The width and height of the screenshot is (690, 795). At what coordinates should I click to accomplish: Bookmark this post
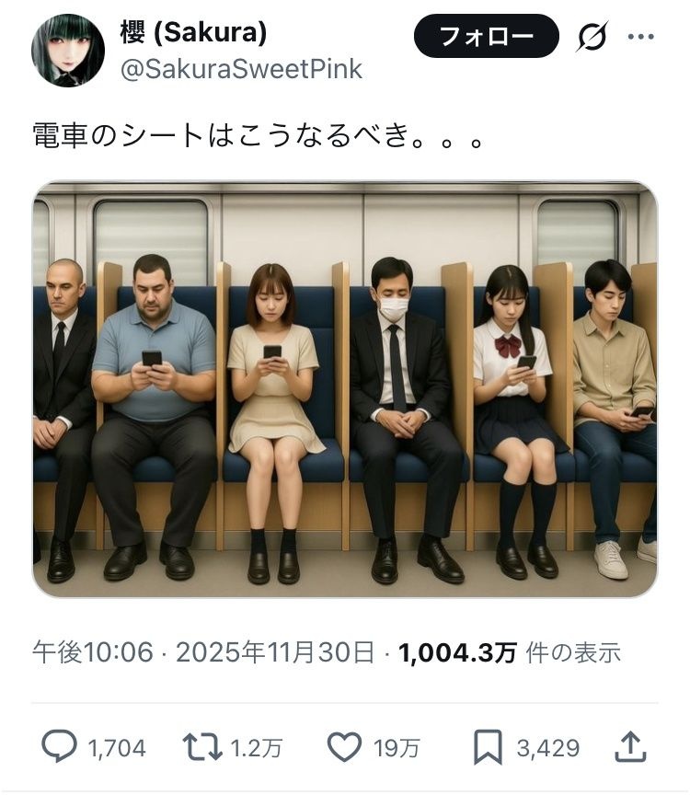coord(488,747)
